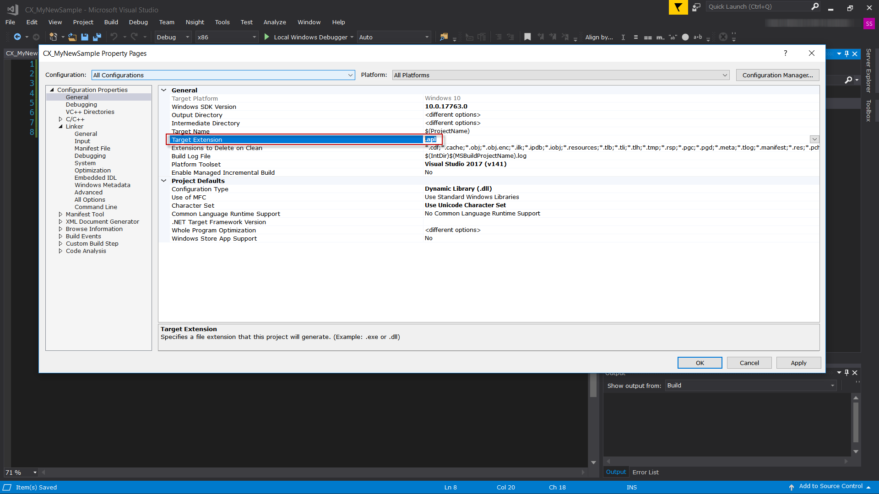Collapse the Project Defaults section
The width and height of the screenshot is (879, 494).
click(164, 181)
